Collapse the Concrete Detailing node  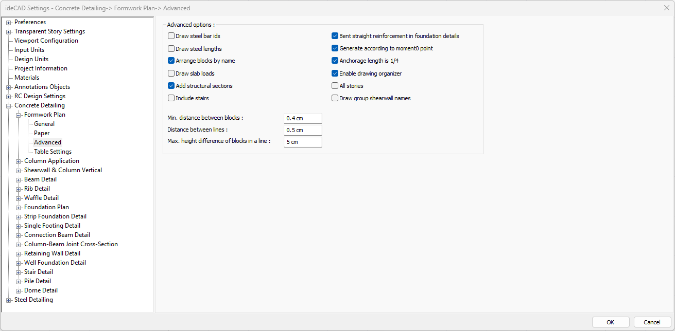(x=9, y=105)
